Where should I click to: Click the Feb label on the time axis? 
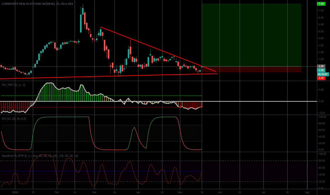pyautogui.click(x=57, y=192)
